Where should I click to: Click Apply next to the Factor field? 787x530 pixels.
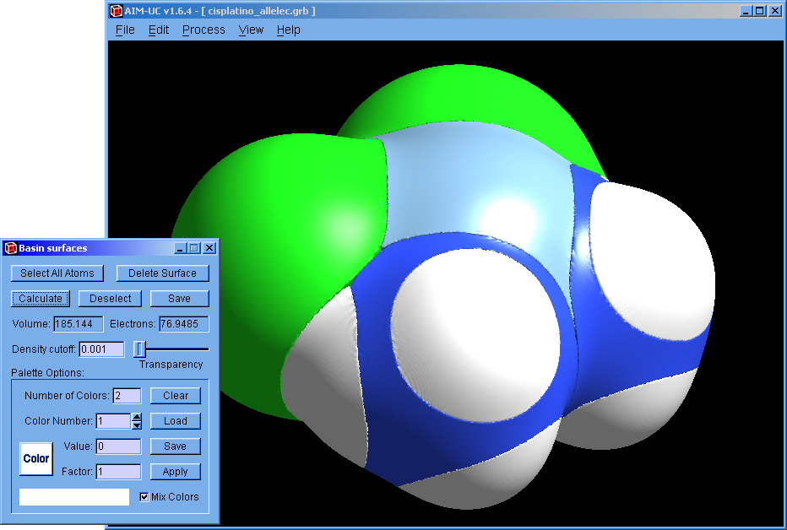(175, 472)
